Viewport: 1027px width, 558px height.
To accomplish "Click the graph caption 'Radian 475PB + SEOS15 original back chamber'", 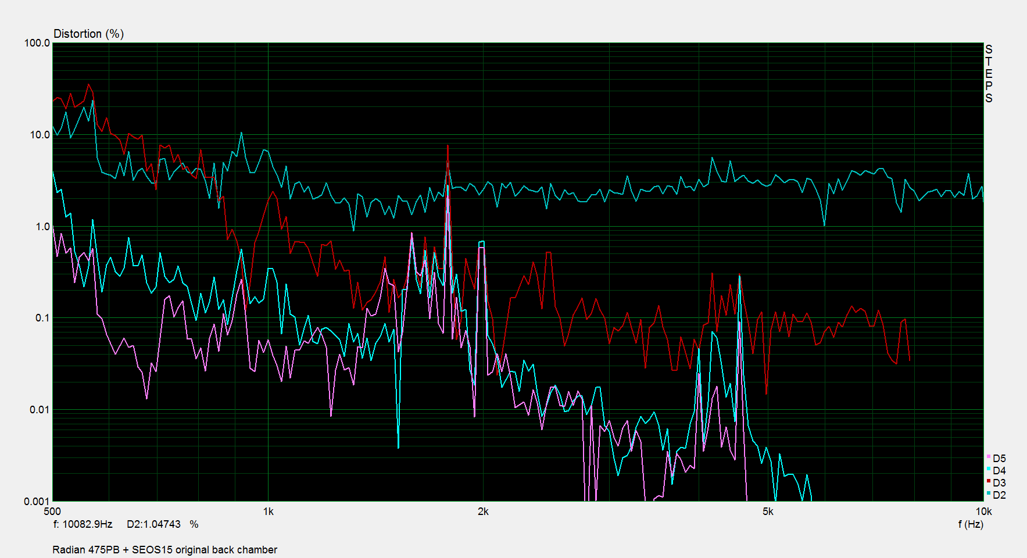I will pos(165,550).
